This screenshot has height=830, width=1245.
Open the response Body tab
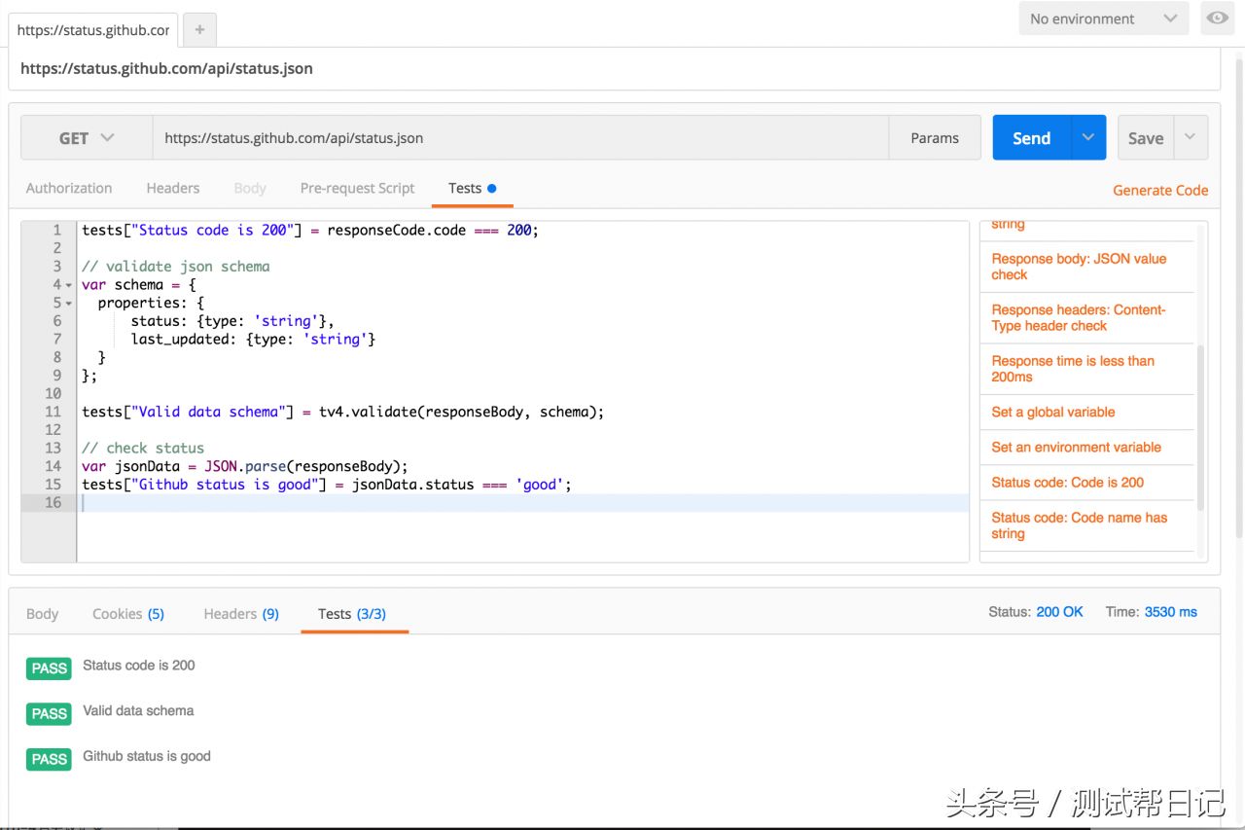coord(43,614)
